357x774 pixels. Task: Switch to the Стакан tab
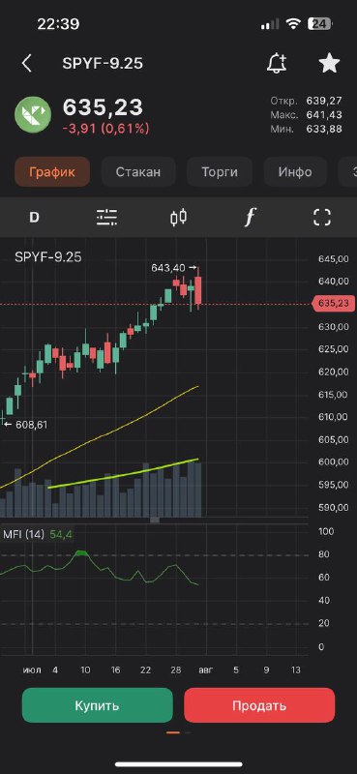coord(138,172)
